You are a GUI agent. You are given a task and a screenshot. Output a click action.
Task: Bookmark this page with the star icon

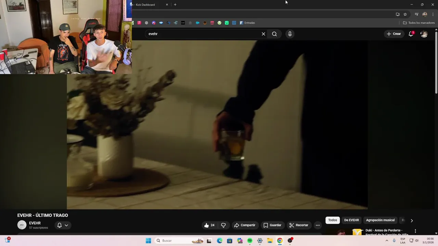point(405,14)
